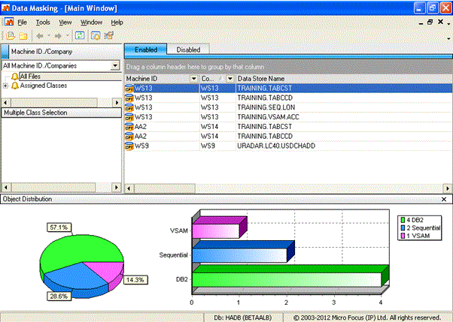This screenshot has height=322, width=453.
Task: Click the Back arrow toolbar icon
Action: click(x=38, y=35)
